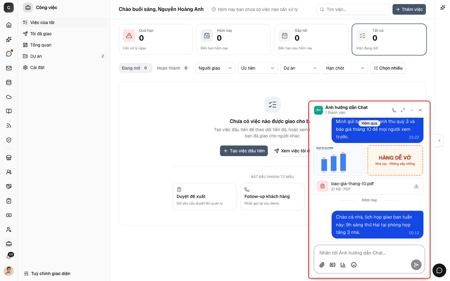
Task: Click the Chọn nhiều button
Action: (388, 68)
